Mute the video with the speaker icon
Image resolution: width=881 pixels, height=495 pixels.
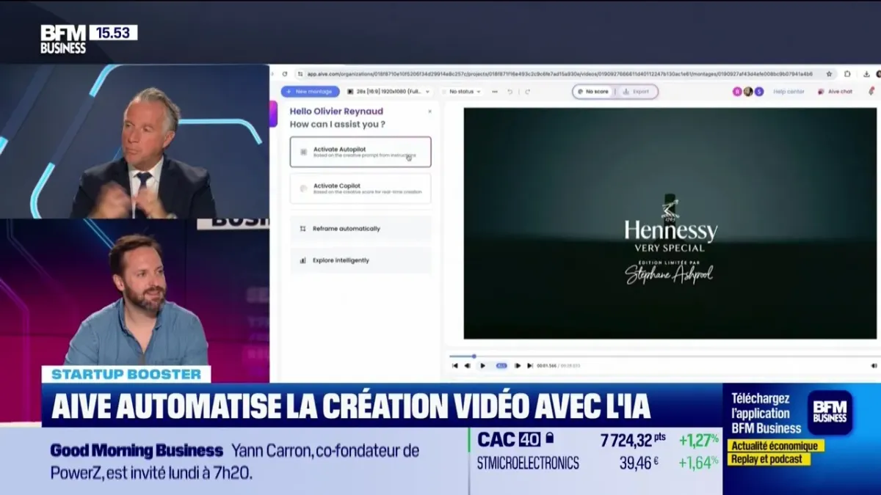pyautogui.click(x=873, y=365)
